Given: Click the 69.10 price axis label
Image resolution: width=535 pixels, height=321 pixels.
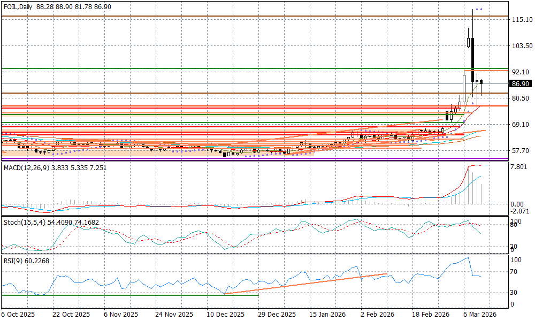Looking at the screenshot, I should [520, 125].
